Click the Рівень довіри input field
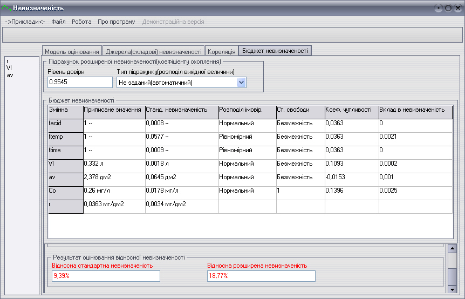This screenshot has width=465, height=299. [x=80, y=82]
